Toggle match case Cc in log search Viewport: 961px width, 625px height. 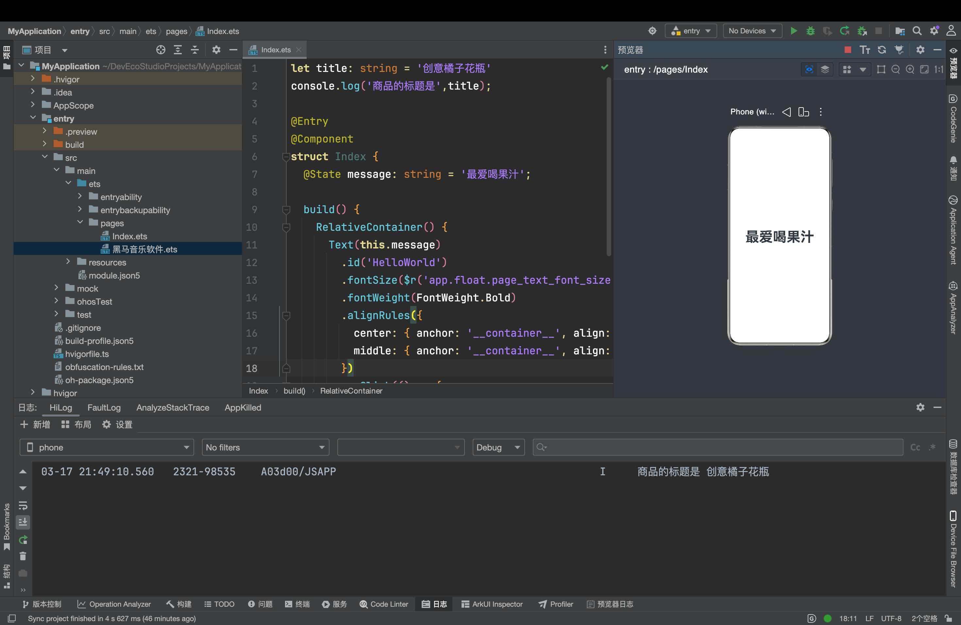[x=915, y=448]
